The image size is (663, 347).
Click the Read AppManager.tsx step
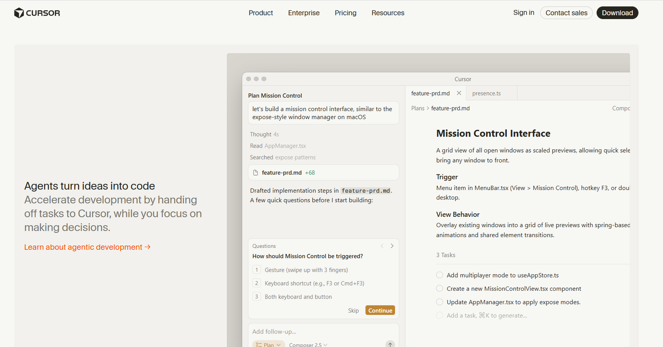pyautogui.click(x=278, y=146)
